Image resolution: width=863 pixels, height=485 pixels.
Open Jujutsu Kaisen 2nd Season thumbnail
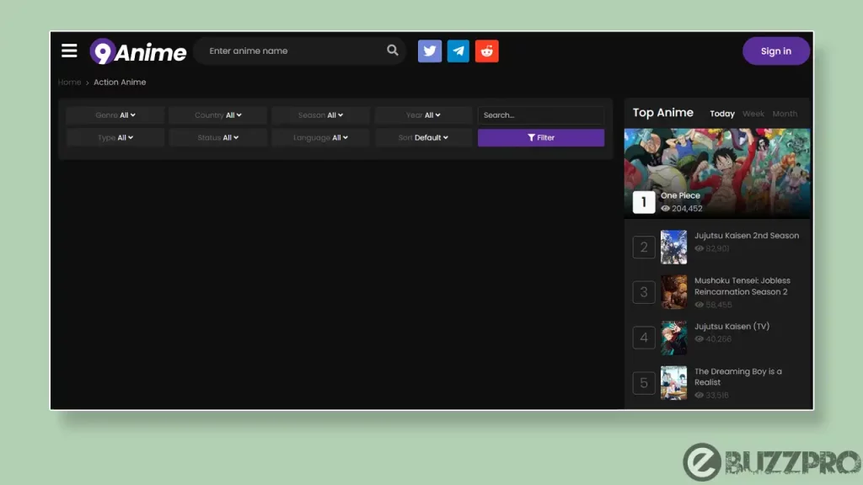(x=673, y=247)
